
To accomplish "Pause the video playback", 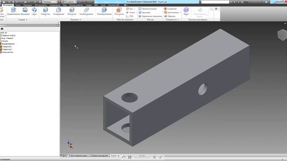I will click(x=130, y=157).
